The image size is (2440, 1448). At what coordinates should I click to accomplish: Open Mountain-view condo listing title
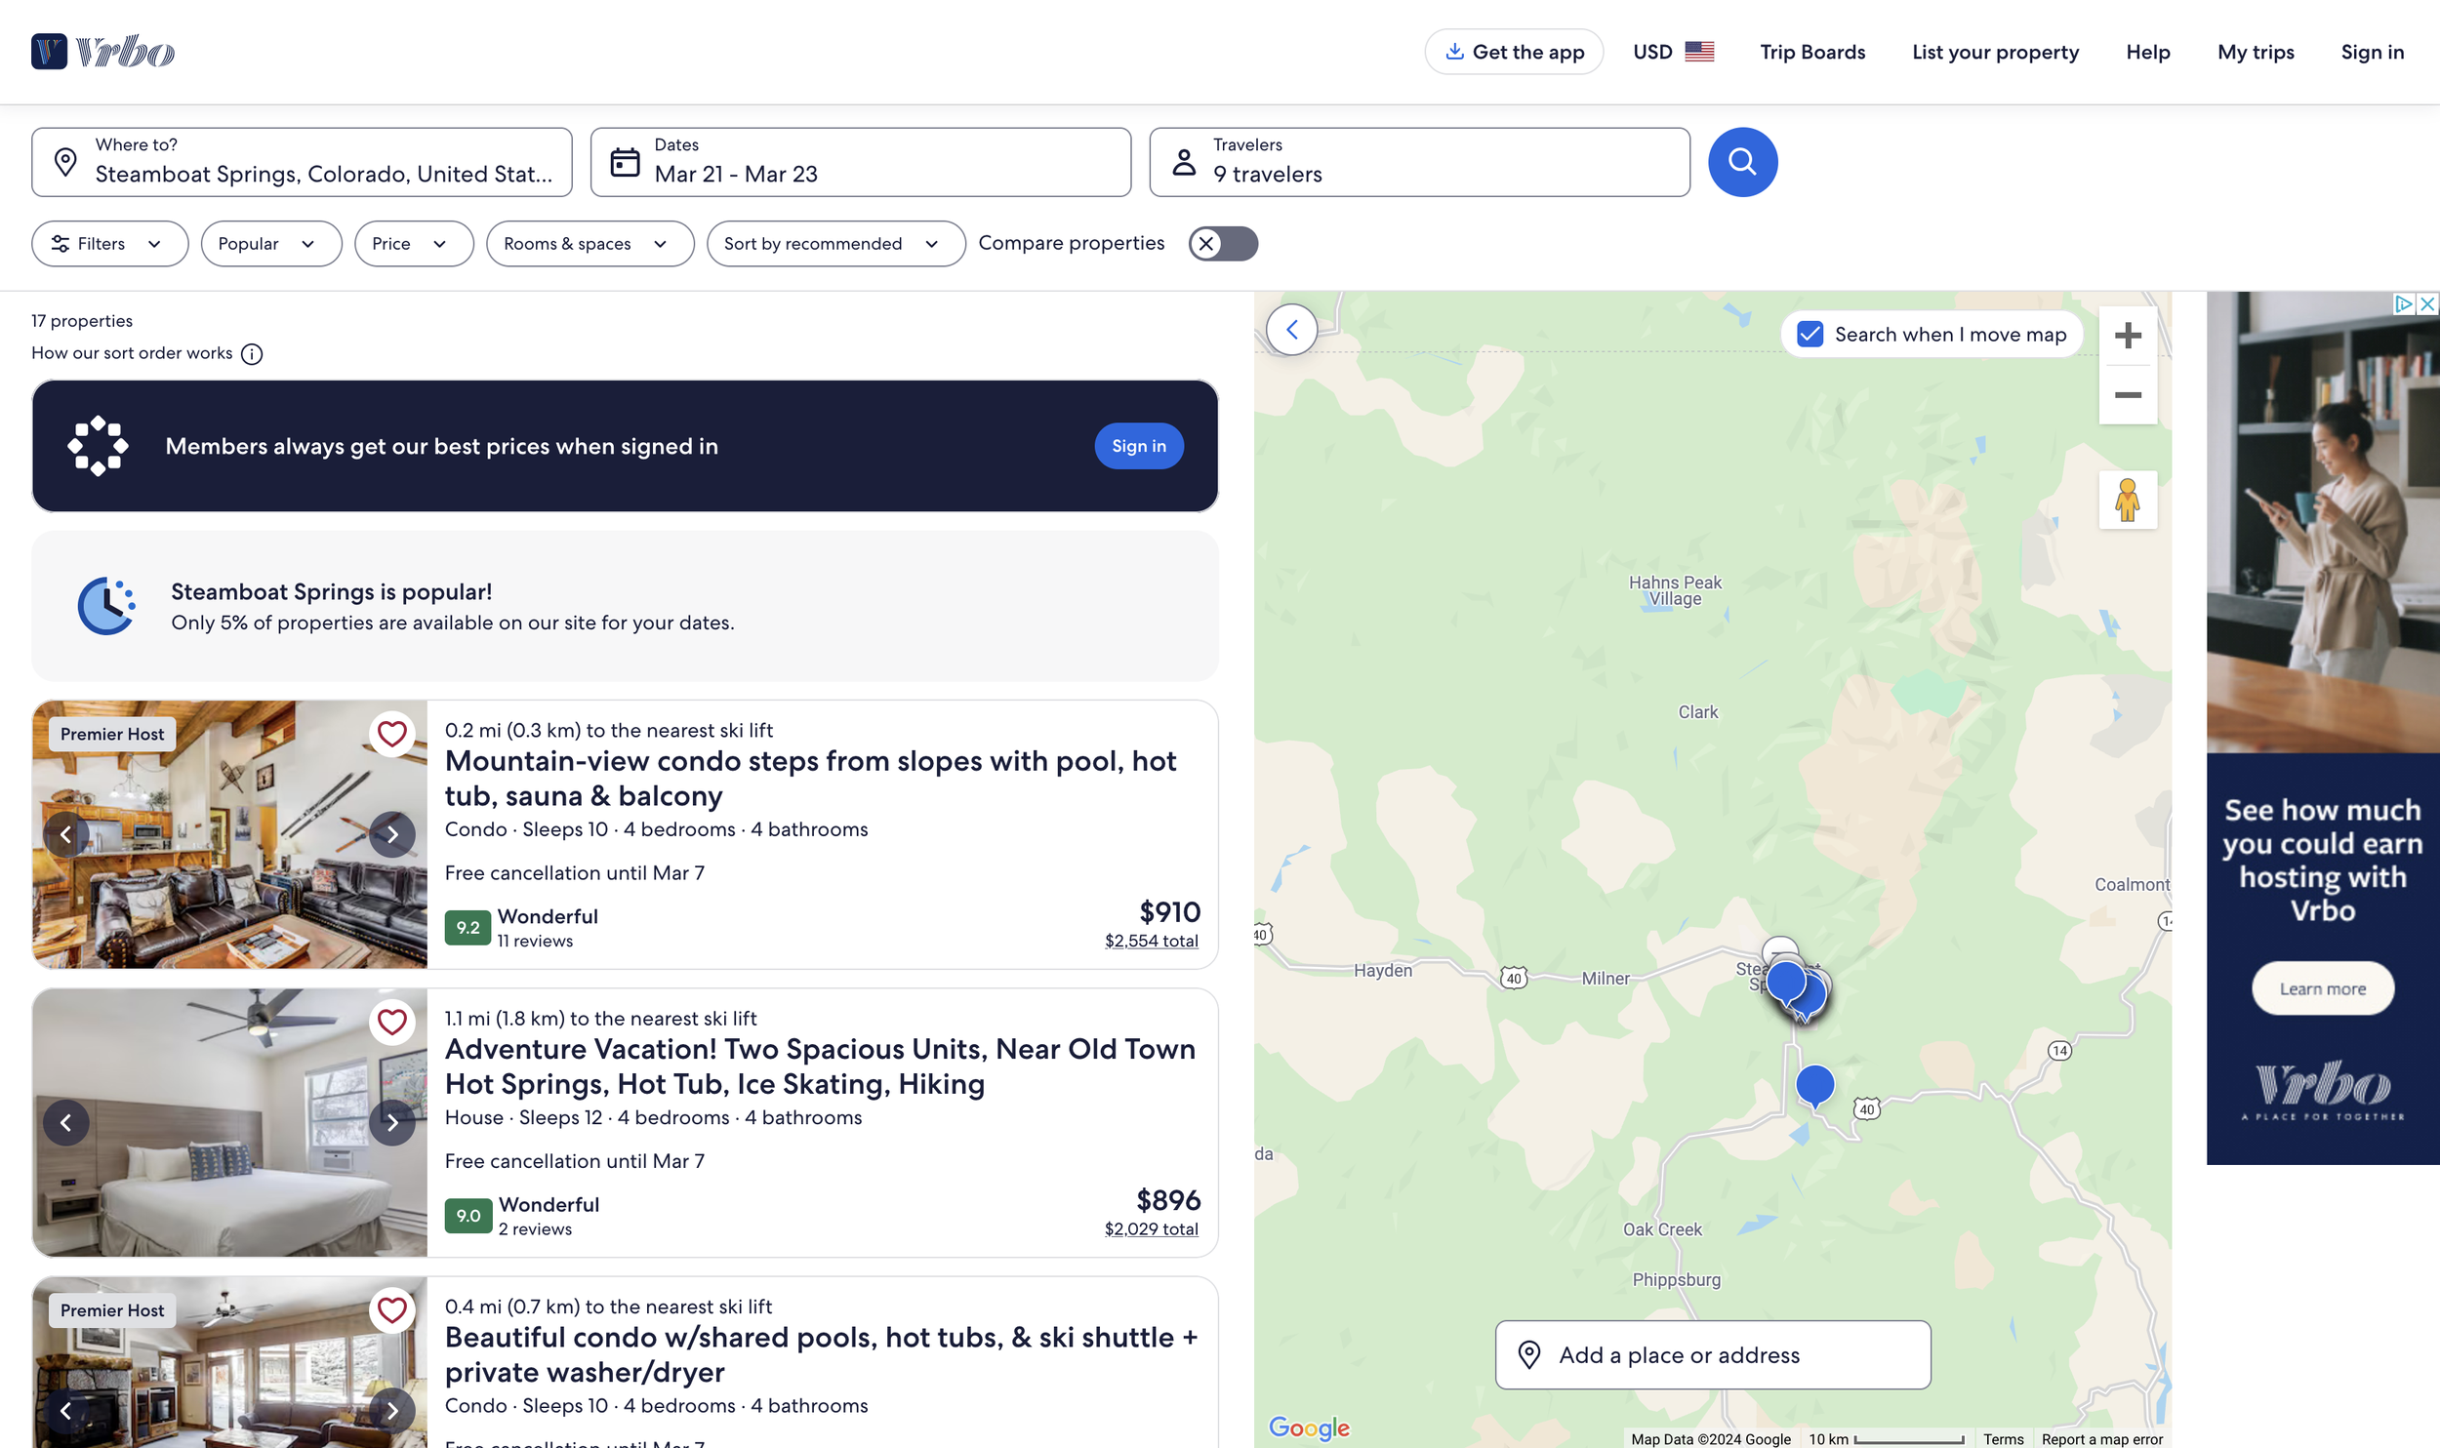810,779
